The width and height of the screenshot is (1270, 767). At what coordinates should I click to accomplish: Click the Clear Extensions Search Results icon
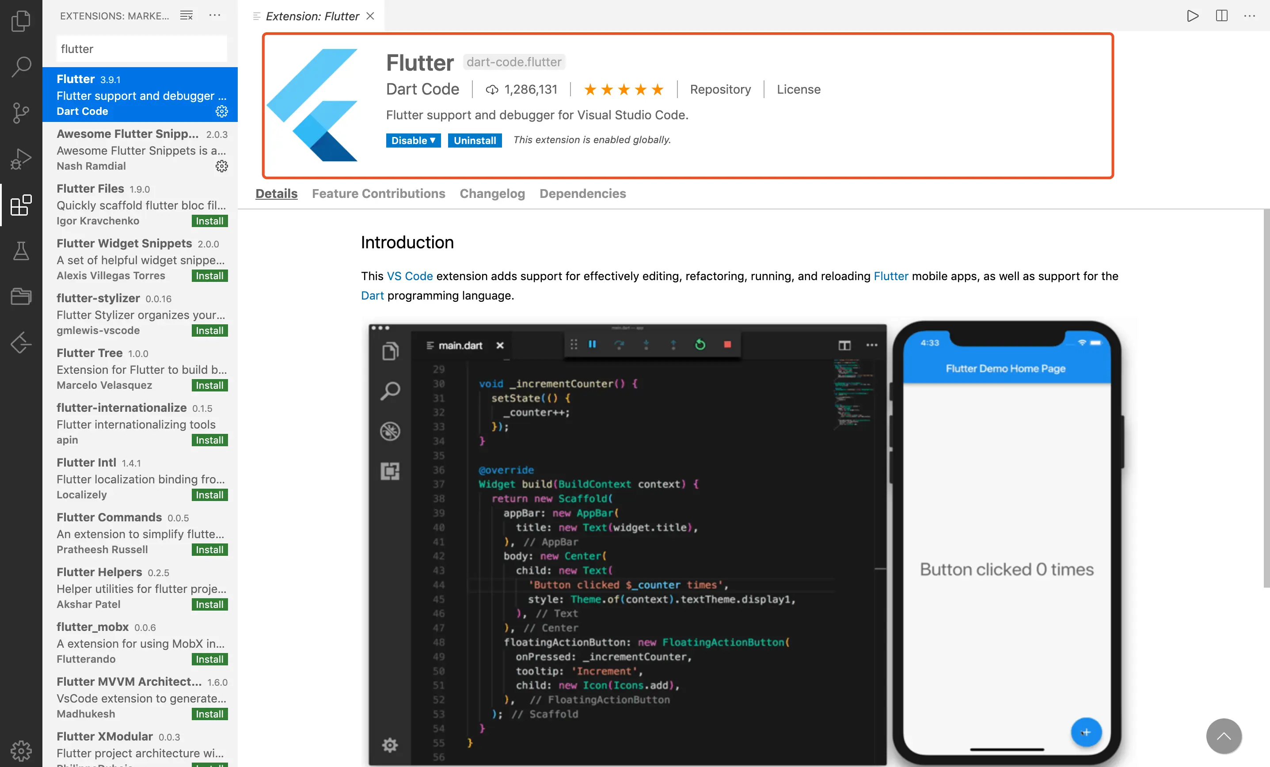(x=186, y=15)
